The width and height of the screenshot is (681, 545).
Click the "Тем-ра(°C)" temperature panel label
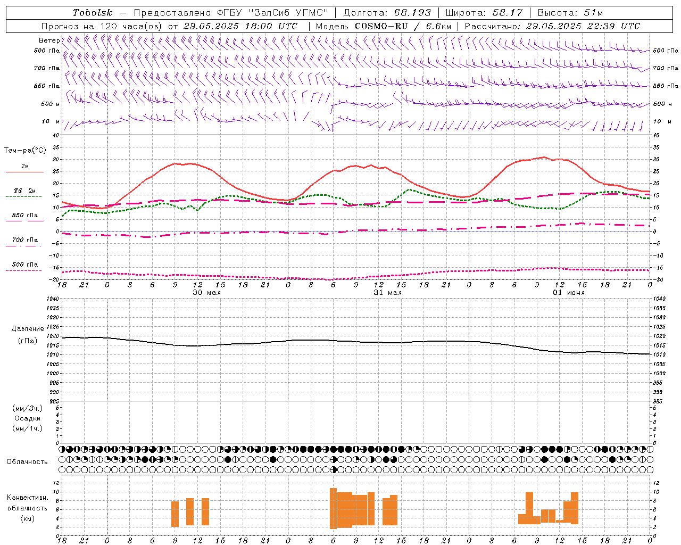pyautogui.click(x=25, y=151)
